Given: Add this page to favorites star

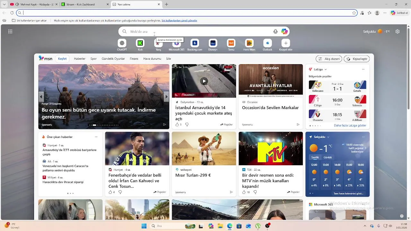Looking at the screenshot, I should (x=354, y=13).
